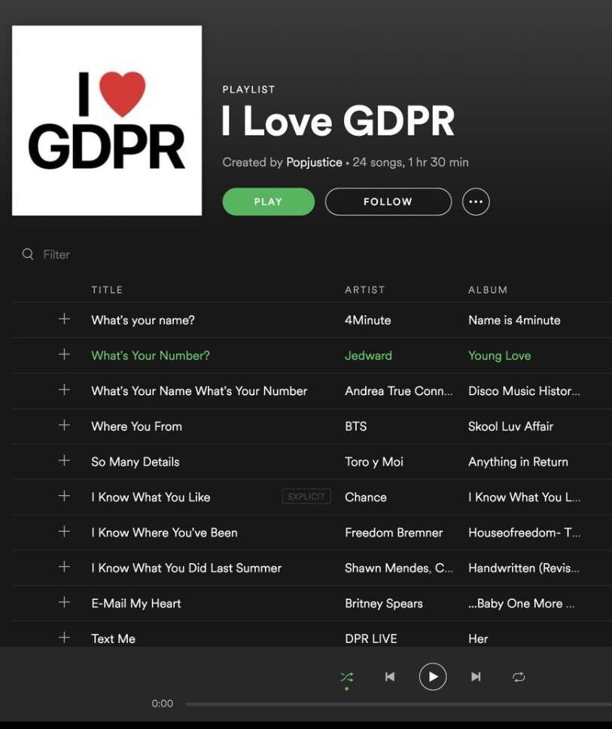This screenshot has width=612, height=729.
Task: Select the track "Where You From"
Action: click(136, 427)
